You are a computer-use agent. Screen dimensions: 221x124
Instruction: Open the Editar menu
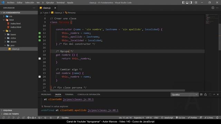click(x=19, y=2)
